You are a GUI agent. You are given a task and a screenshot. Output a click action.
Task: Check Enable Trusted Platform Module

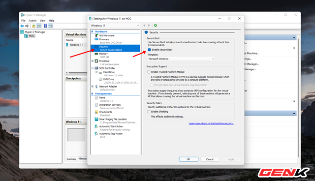[x=149, y=72]
